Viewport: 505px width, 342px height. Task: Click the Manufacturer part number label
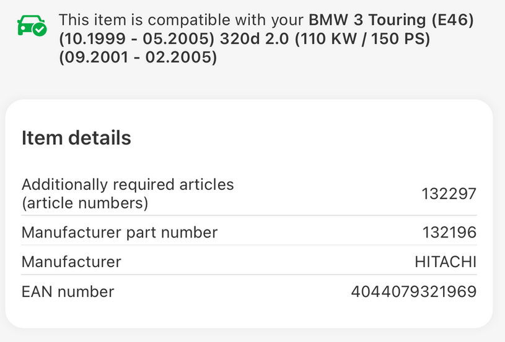click(x=120, y=233)
